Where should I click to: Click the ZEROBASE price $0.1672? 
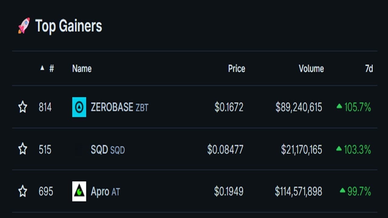(229, 107)
